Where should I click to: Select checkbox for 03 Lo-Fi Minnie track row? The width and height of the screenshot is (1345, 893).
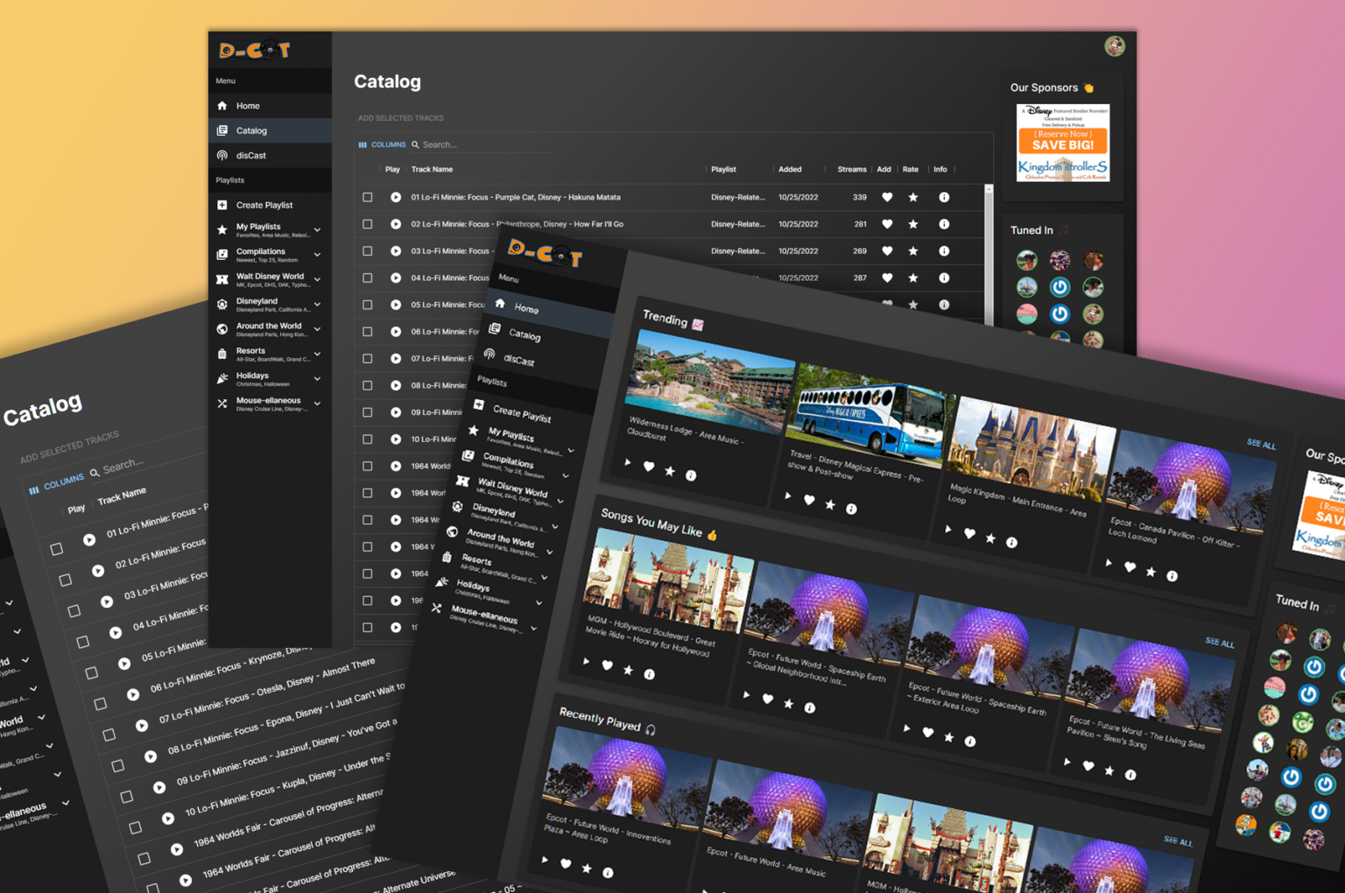[368, 251]
